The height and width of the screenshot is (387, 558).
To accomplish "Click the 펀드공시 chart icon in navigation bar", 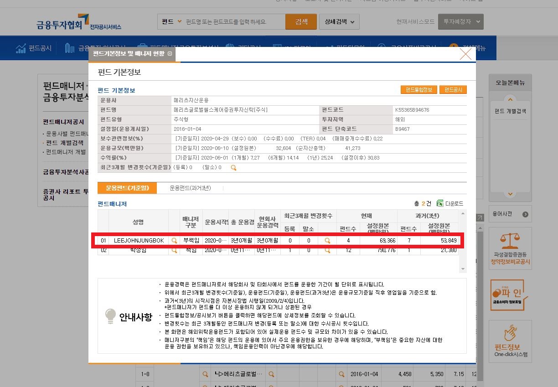I will tap(21, 48).
